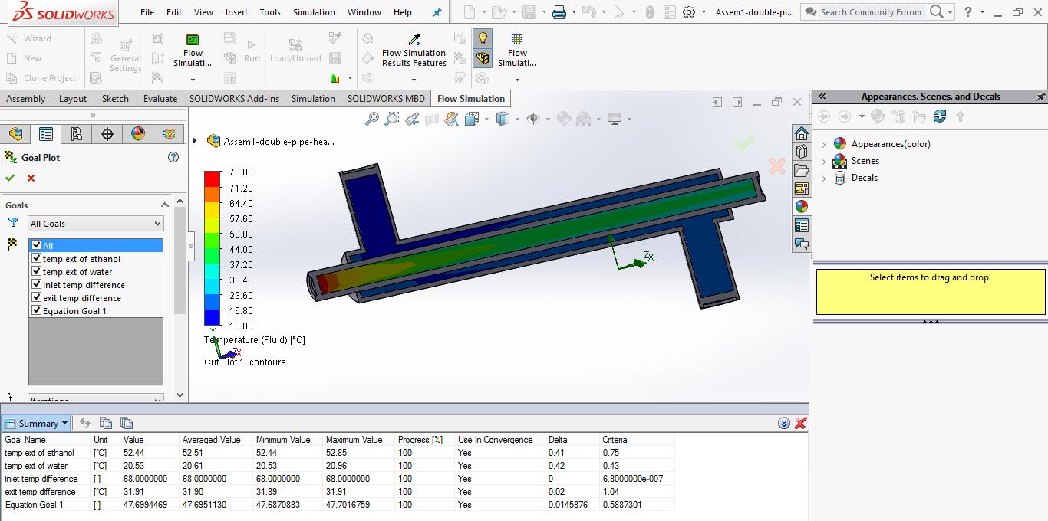Image resolution: width=1048 pixels, height=521 pixels.
Task: Open the Flow Simulation analysis tree tab
Action: click(169, 134)
